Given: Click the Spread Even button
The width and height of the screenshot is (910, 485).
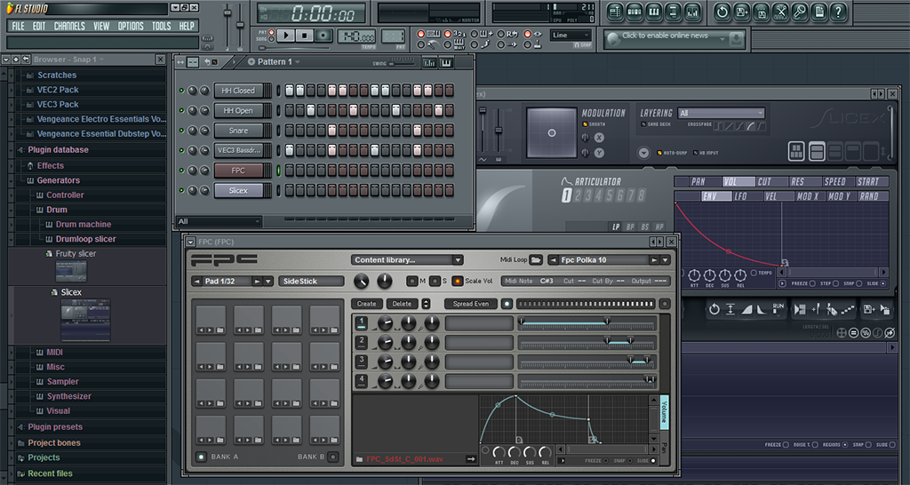Looking at the screenshot, I should coord(470,304).
